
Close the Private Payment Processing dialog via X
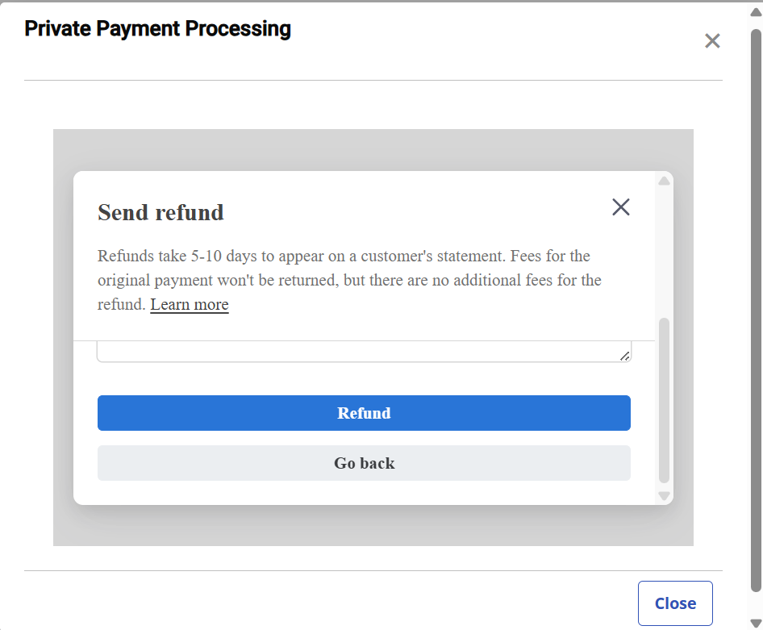(712, 41)
